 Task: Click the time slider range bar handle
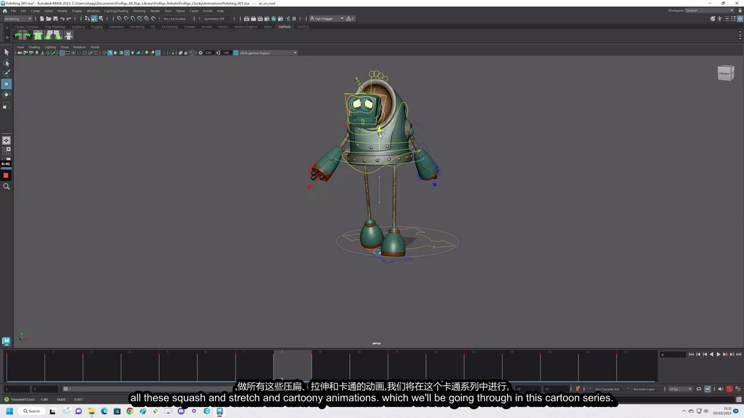click(x=66, y=389)
